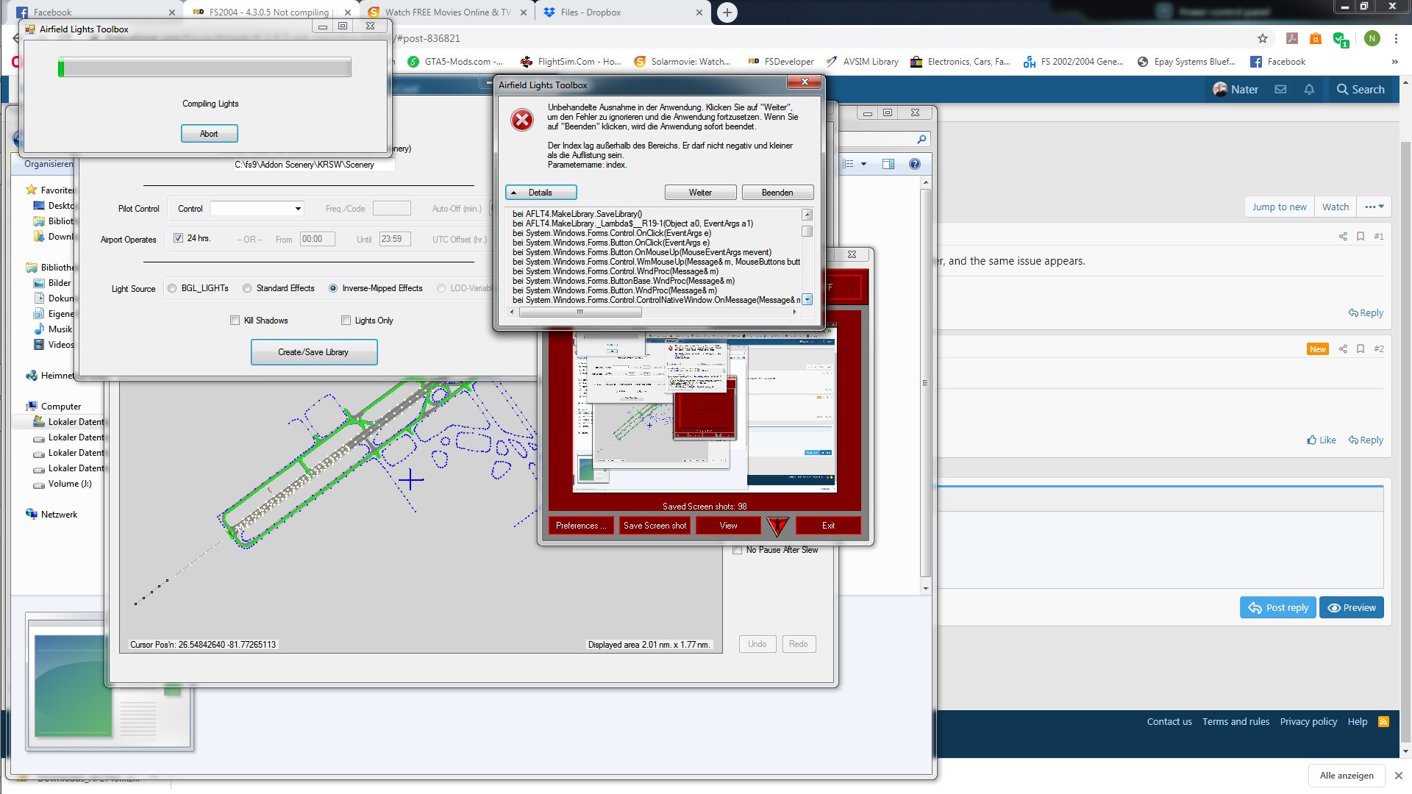Open the Chrome three-dot menu
The height and width of the screenshot is (794, 1412).
click(1396, 38)
